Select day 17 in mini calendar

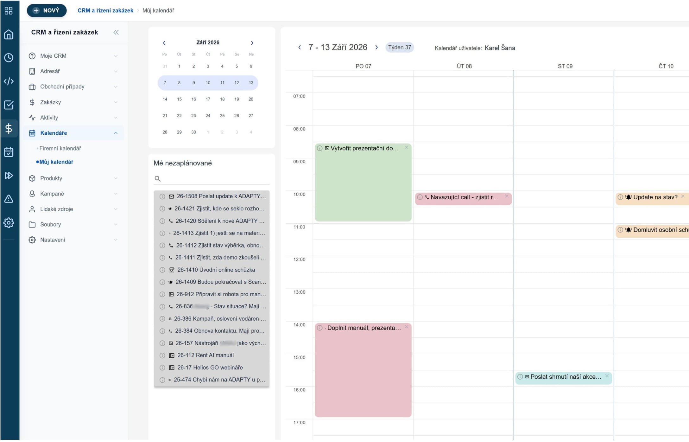coord(208,99)
